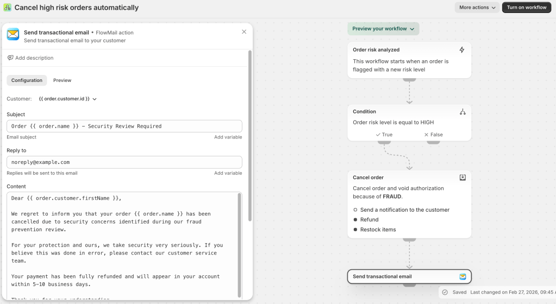Screen dimensions: 556x304
Task: Click the branch icon on Condition node
Action: click(x=463, y=112)
